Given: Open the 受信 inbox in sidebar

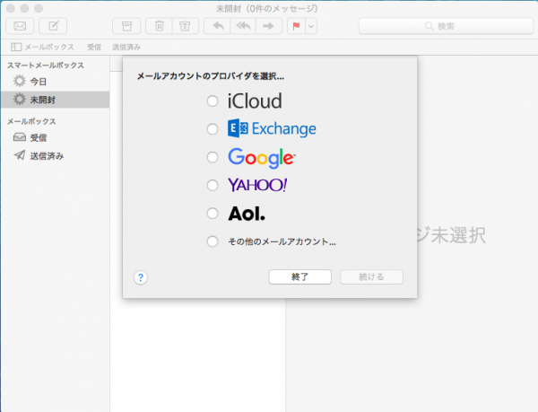Looking at the screenshot, I should (x=55, y=137).
